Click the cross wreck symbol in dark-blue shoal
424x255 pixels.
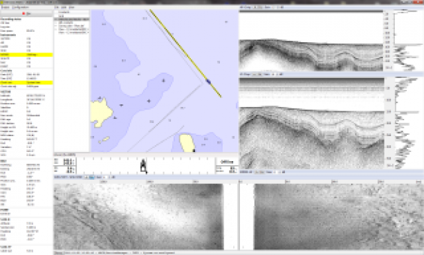click(x=149, y=101)
